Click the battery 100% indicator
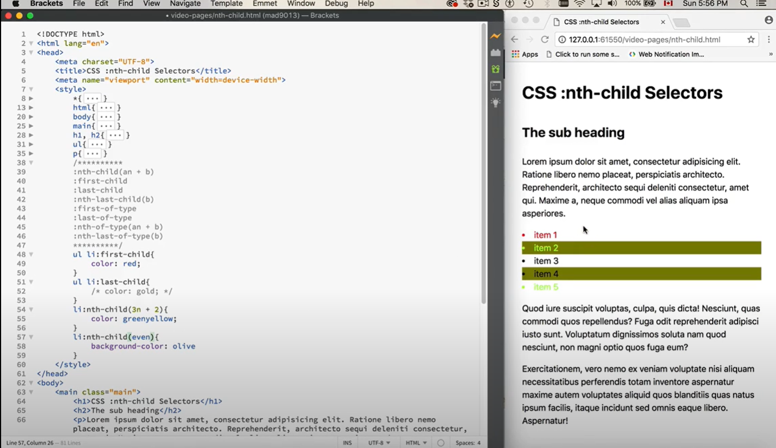 coord(640,4)
